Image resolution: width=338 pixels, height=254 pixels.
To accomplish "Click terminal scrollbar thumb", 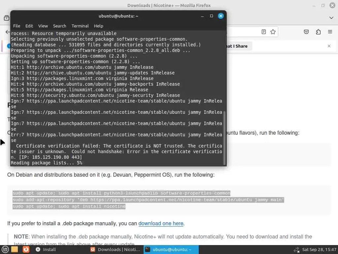I will tap(224, 138).
